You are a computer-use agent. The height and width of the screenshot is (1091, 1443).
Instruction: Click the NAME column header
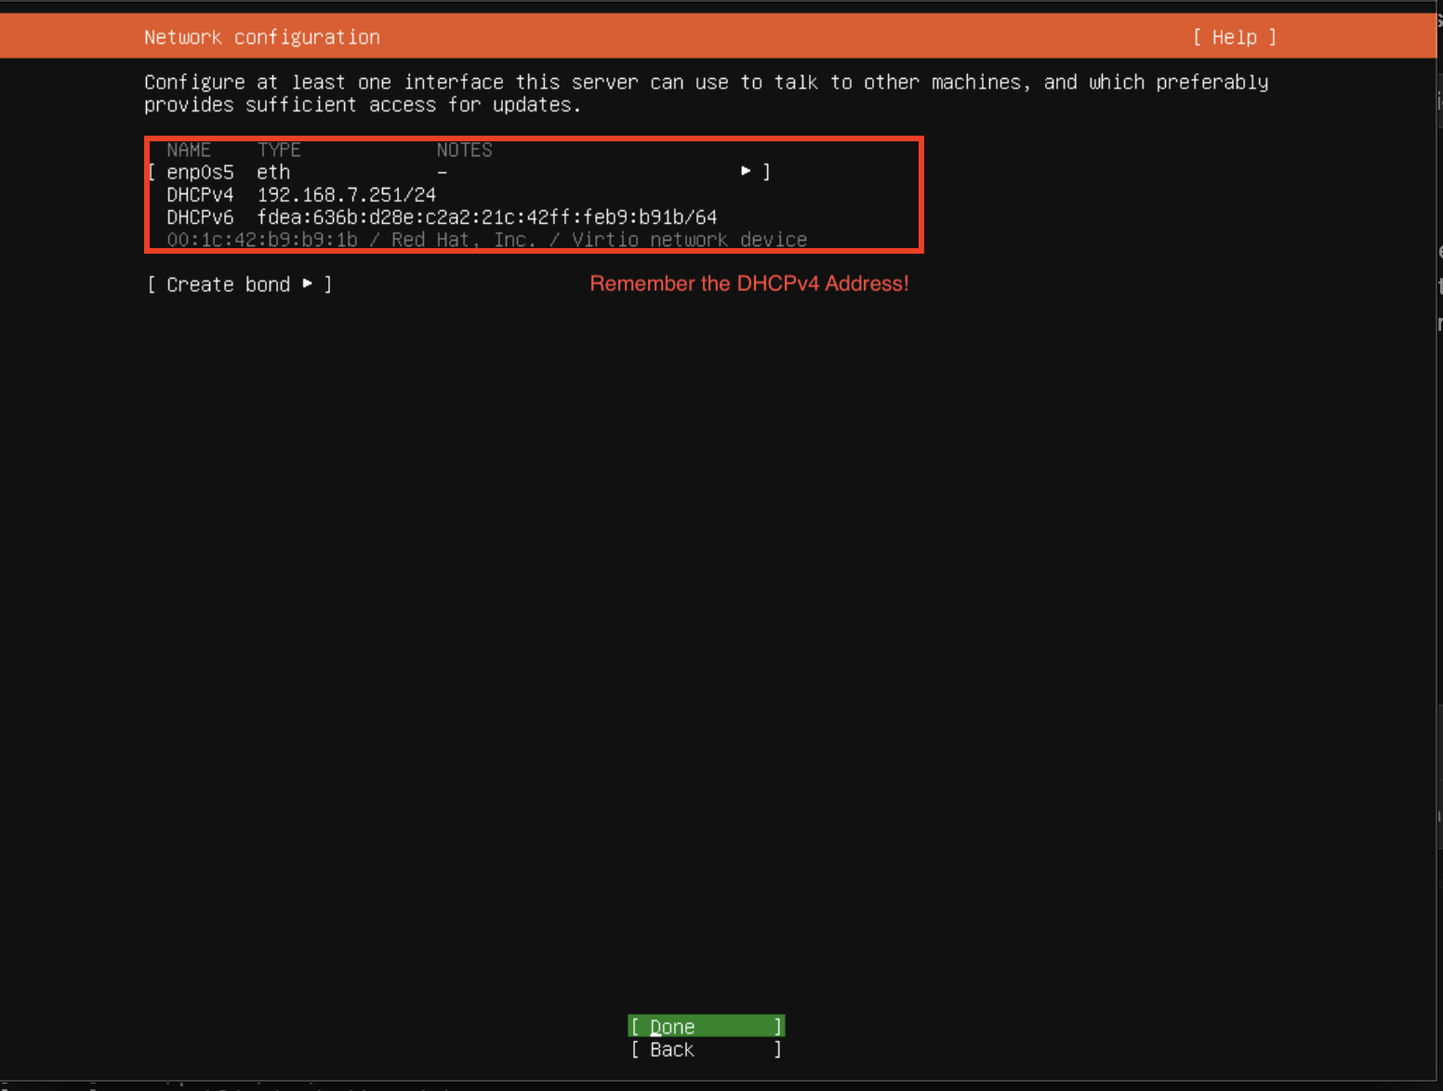pos(189,149)
